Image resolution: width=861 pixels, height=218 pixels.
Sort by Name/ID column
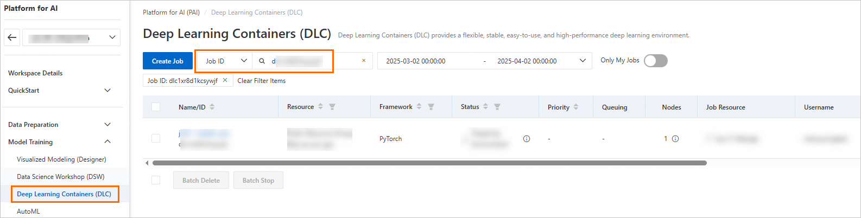pos(212,107)
